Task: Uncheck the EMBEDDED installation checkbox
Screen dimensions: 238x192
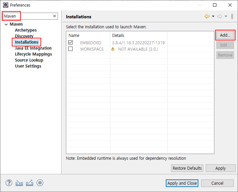Action: point(71,43)
